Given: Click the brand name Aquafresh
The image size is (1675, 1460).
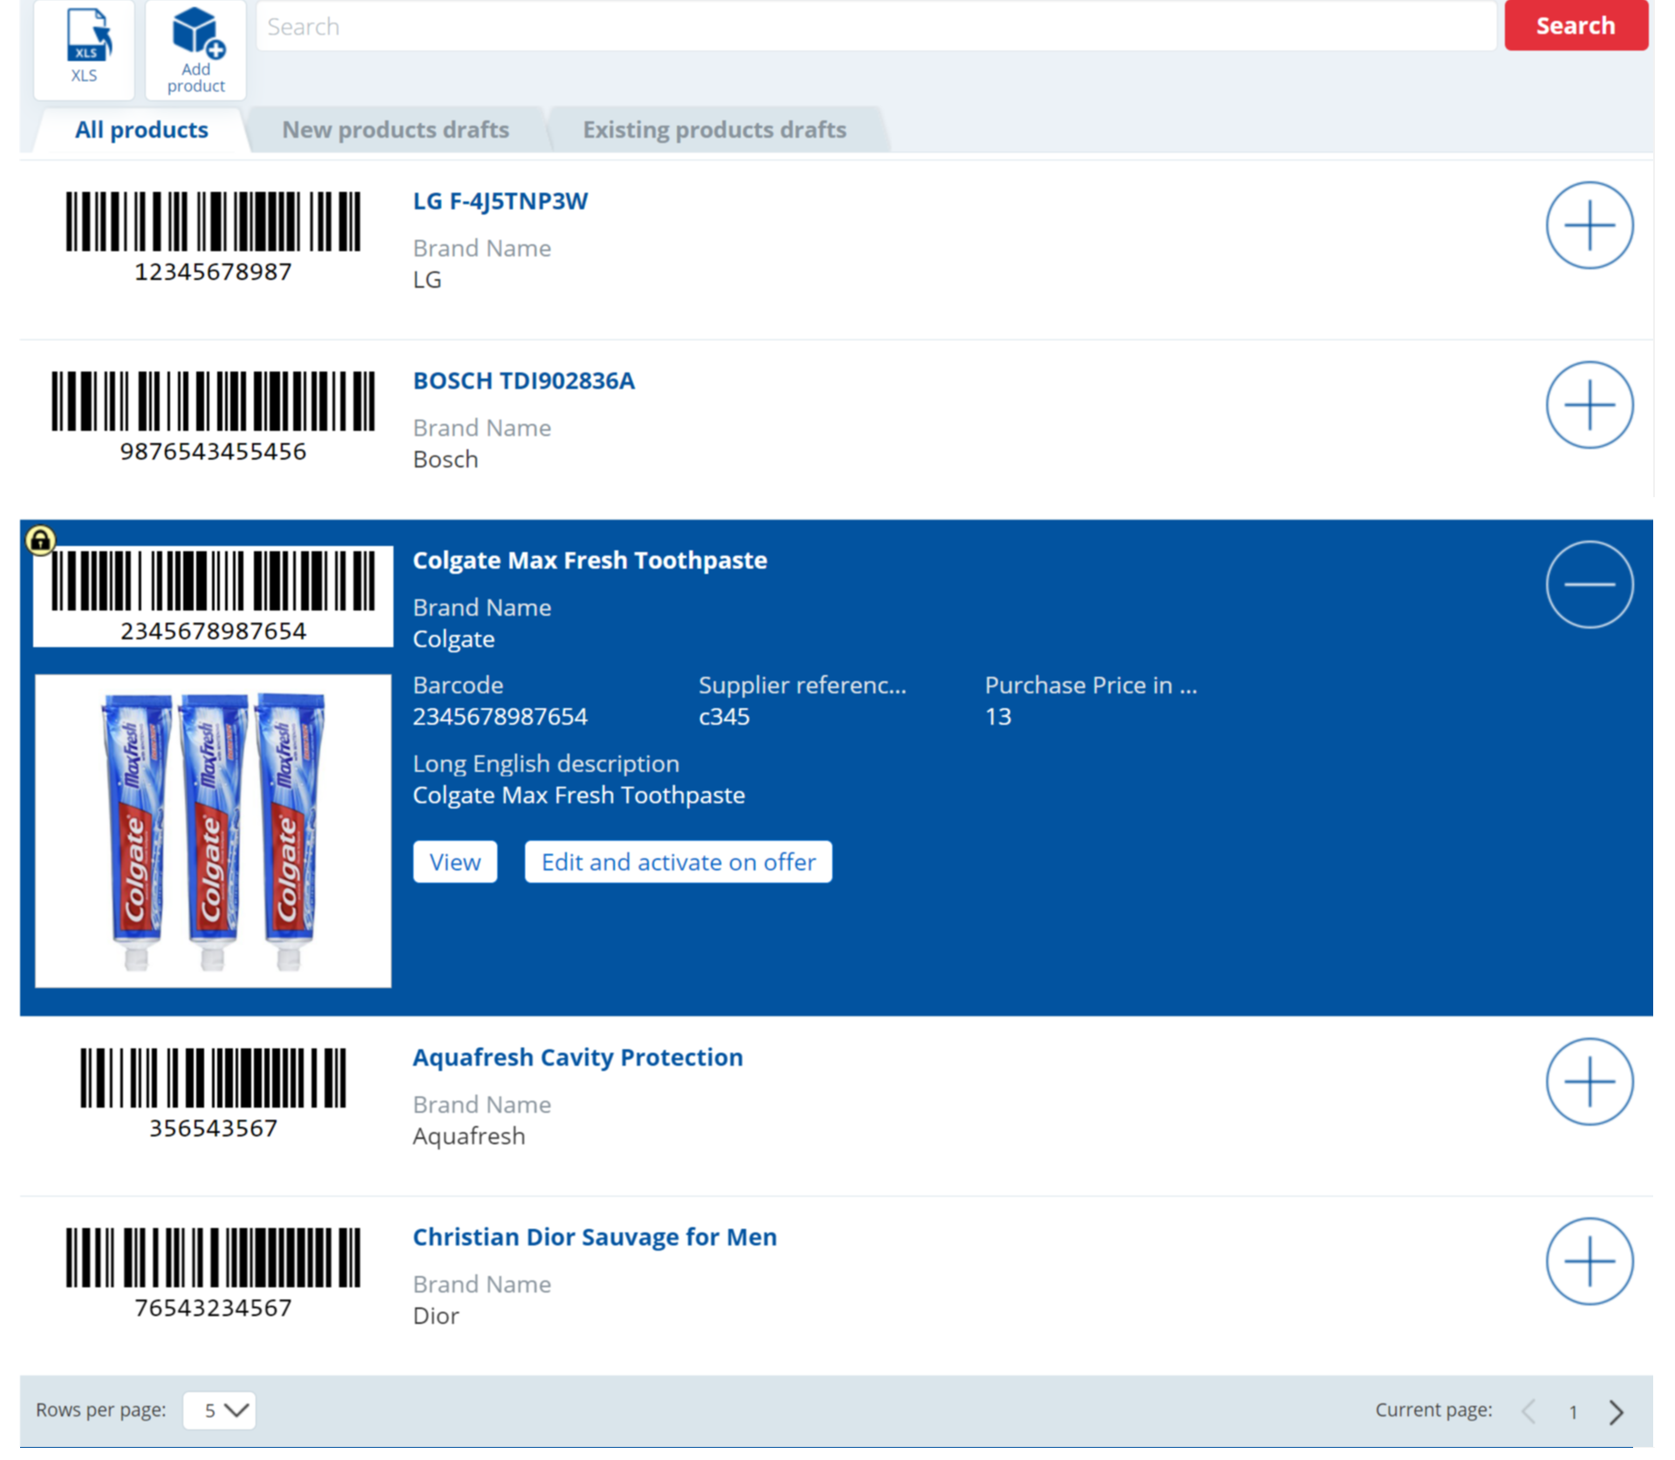Looking at the screenshot, I should 468,1136.
